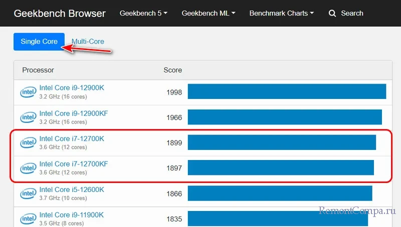Click the Intel logo beside Core i9-12900K
Image resolution: width=401 pixels, height=227 pixels.
(x=28, y=92)
